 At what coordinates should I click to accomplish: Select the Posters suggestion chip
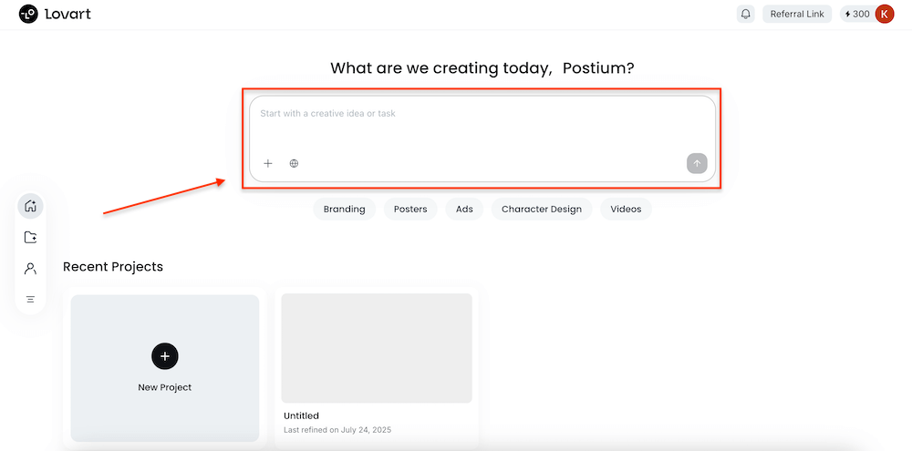pos(410,210)
